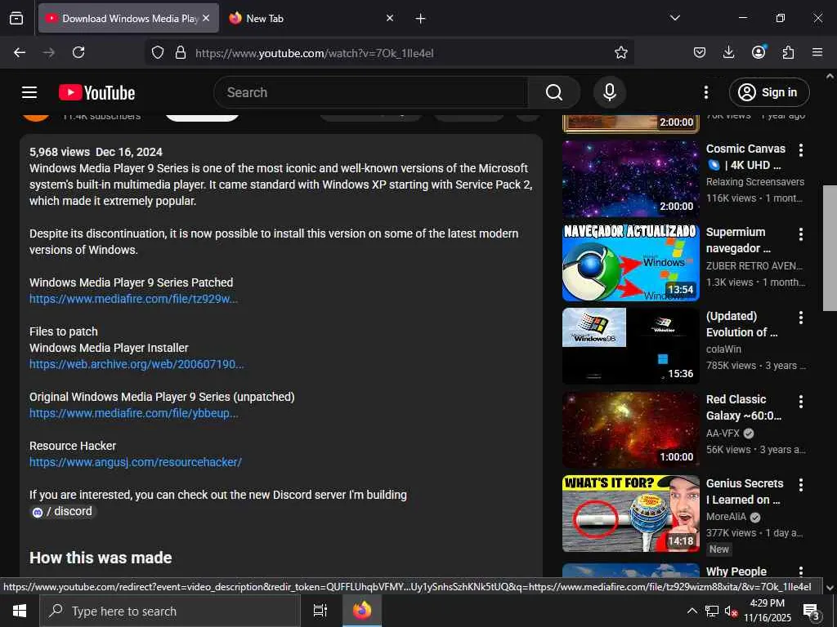
Task: Click YouTube search magnifier button
Action: point(554,92)
